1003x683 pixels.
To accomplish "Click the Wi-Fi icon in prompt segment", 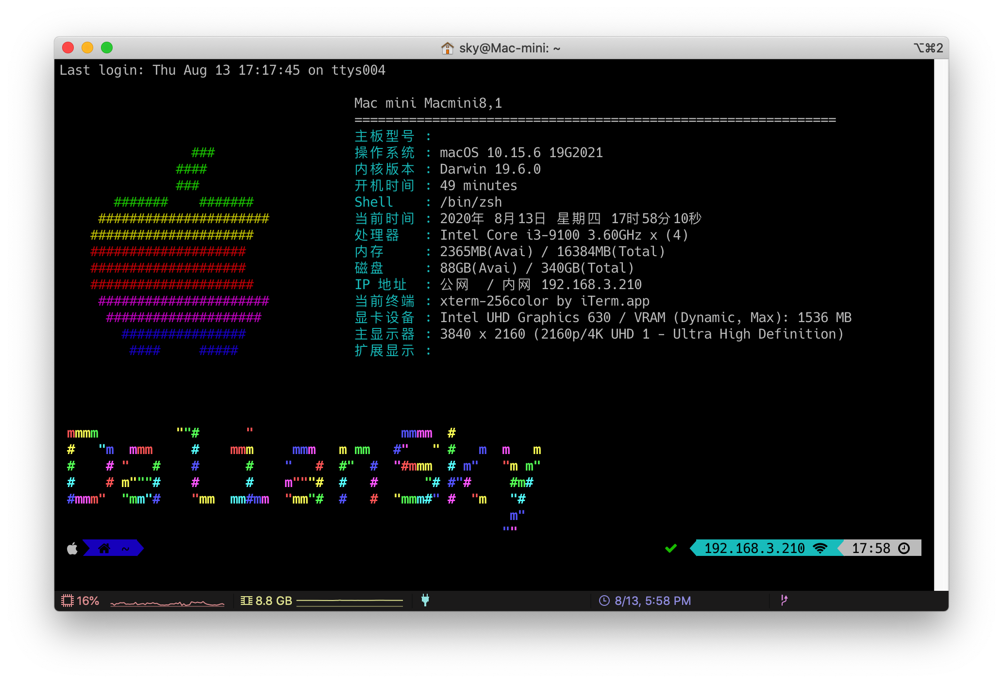I will click(820, 548).
